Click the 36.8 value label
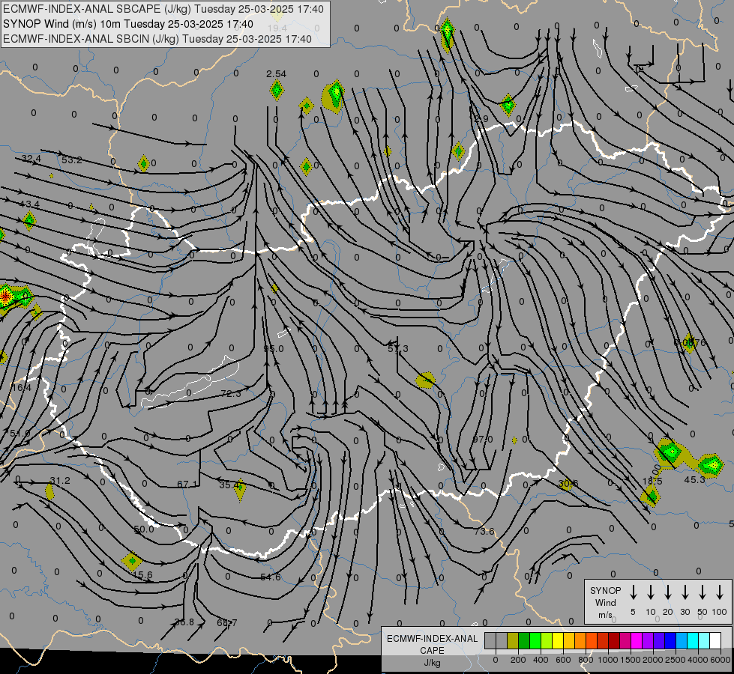The width and height of the screenshot is (734, 674). pos(184,622)
